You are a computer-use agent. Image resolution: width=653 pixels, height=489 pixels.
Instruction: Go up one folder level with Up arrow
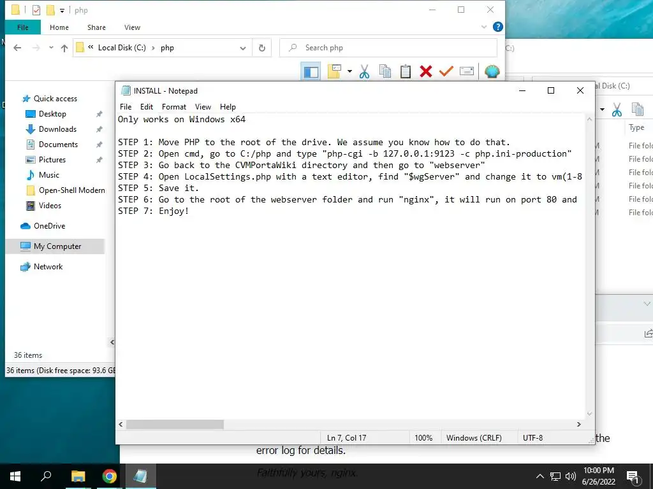click(64, 48)
